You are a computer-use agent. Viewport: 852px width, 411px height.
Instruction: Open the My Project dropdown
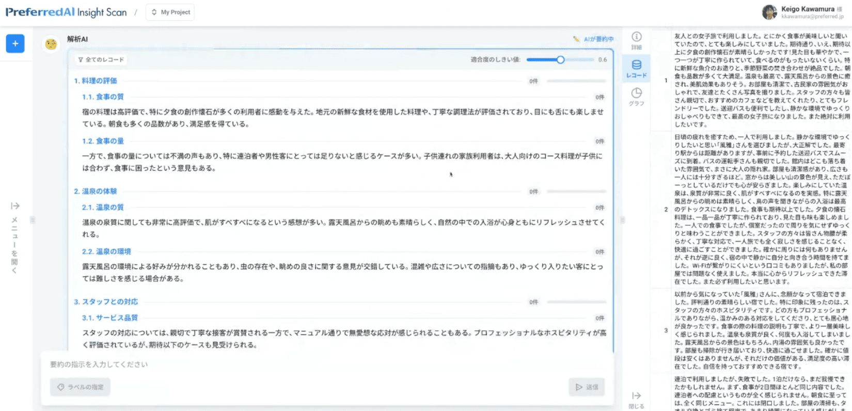coord(170,12)
